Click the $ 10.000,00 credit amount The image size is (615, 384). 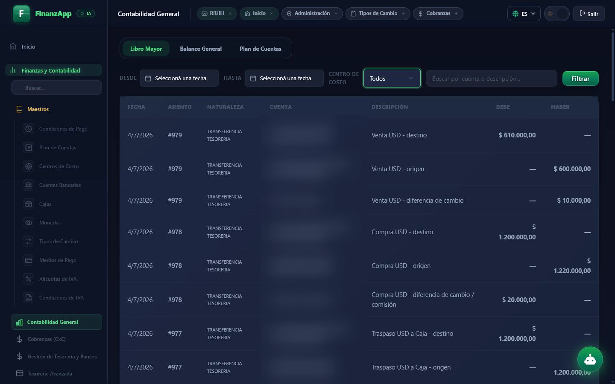[574, 201]
